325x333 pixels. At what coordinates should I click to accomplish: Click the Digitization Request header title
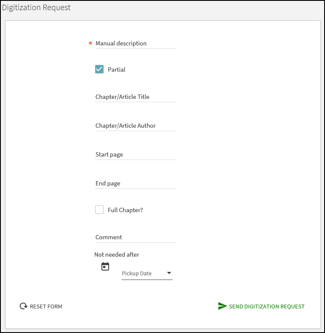pos(37,8)
